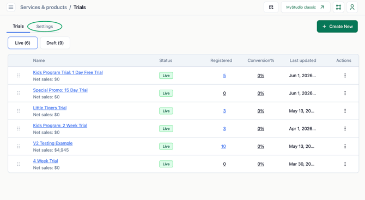Image resolution: width=365 pixels, height=200 pixels.
Task: Open Little Tigers Trial link
Action: (50, 108)
